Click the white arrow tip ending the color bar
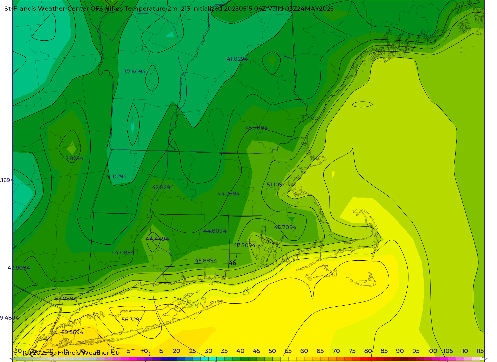The image size is (497, 362). coord(484,359)
